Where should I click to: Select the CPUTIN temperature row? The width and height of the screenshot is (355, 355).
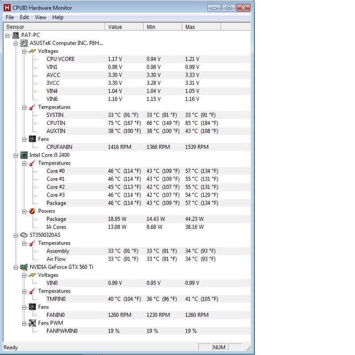148,123
